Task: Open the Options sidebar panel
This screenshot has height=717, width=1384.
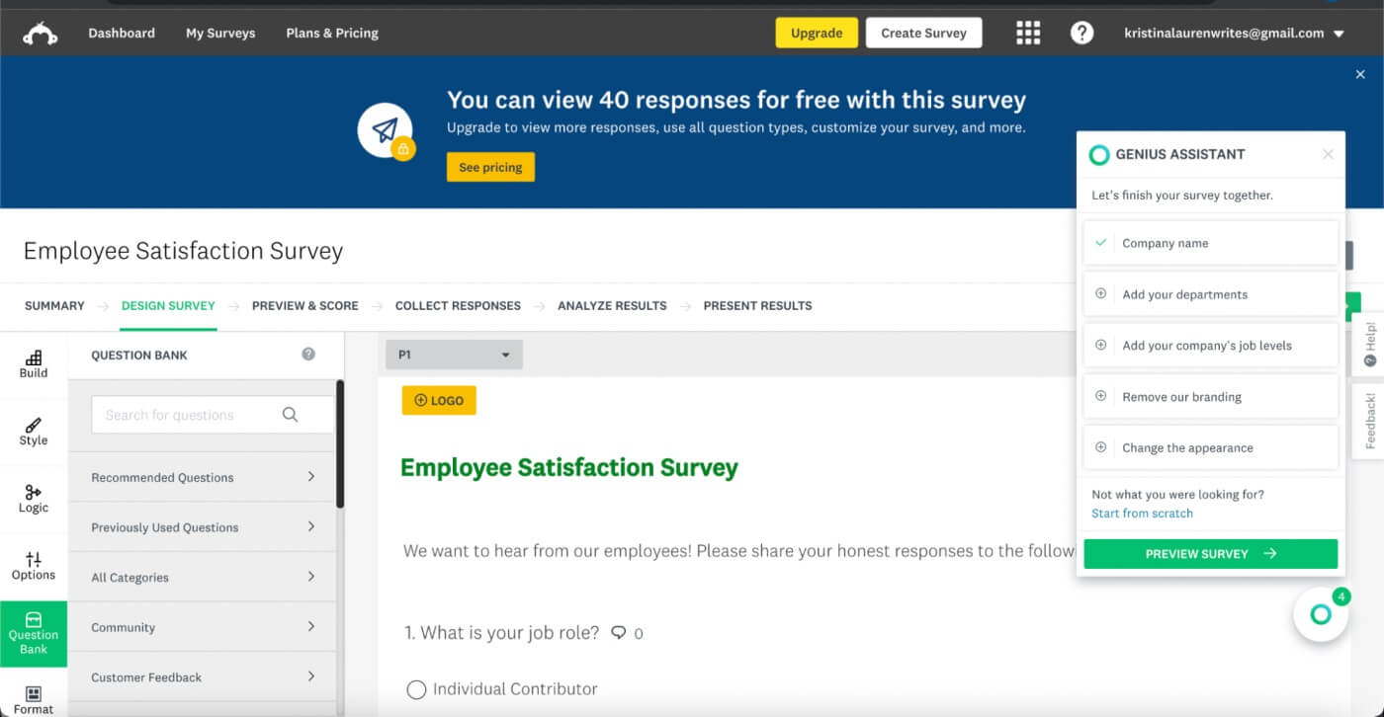Action: [34, 566]
